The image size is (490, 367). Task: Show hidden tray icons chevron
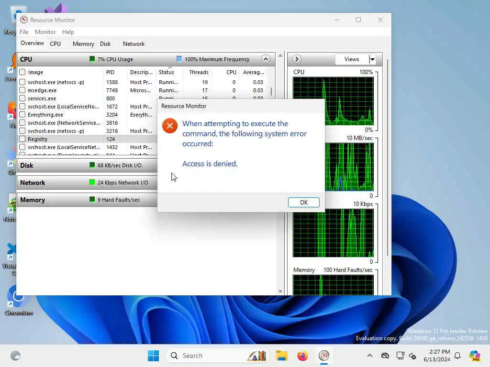click(x=370, y=356)
